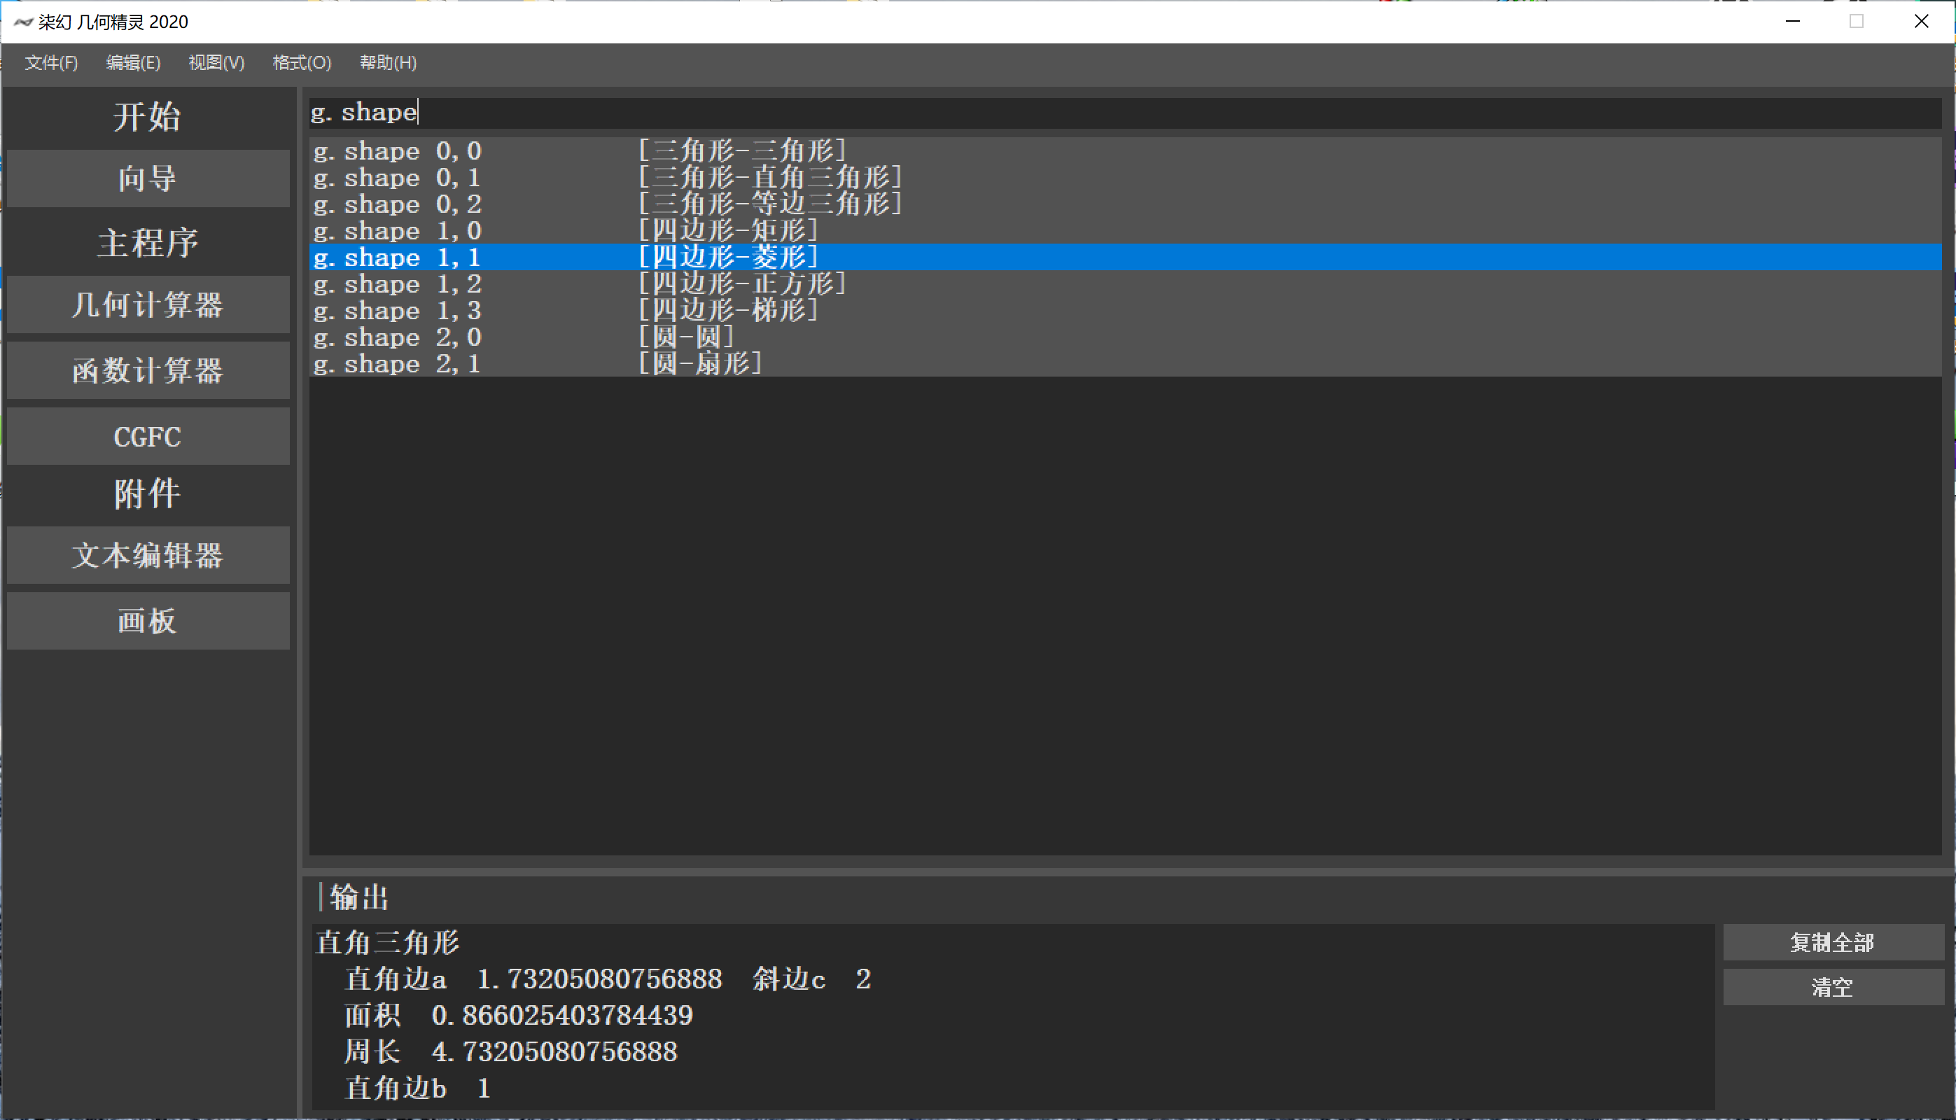Click the 开始 section header
Screen dimensions: 1956x1120
148,117
